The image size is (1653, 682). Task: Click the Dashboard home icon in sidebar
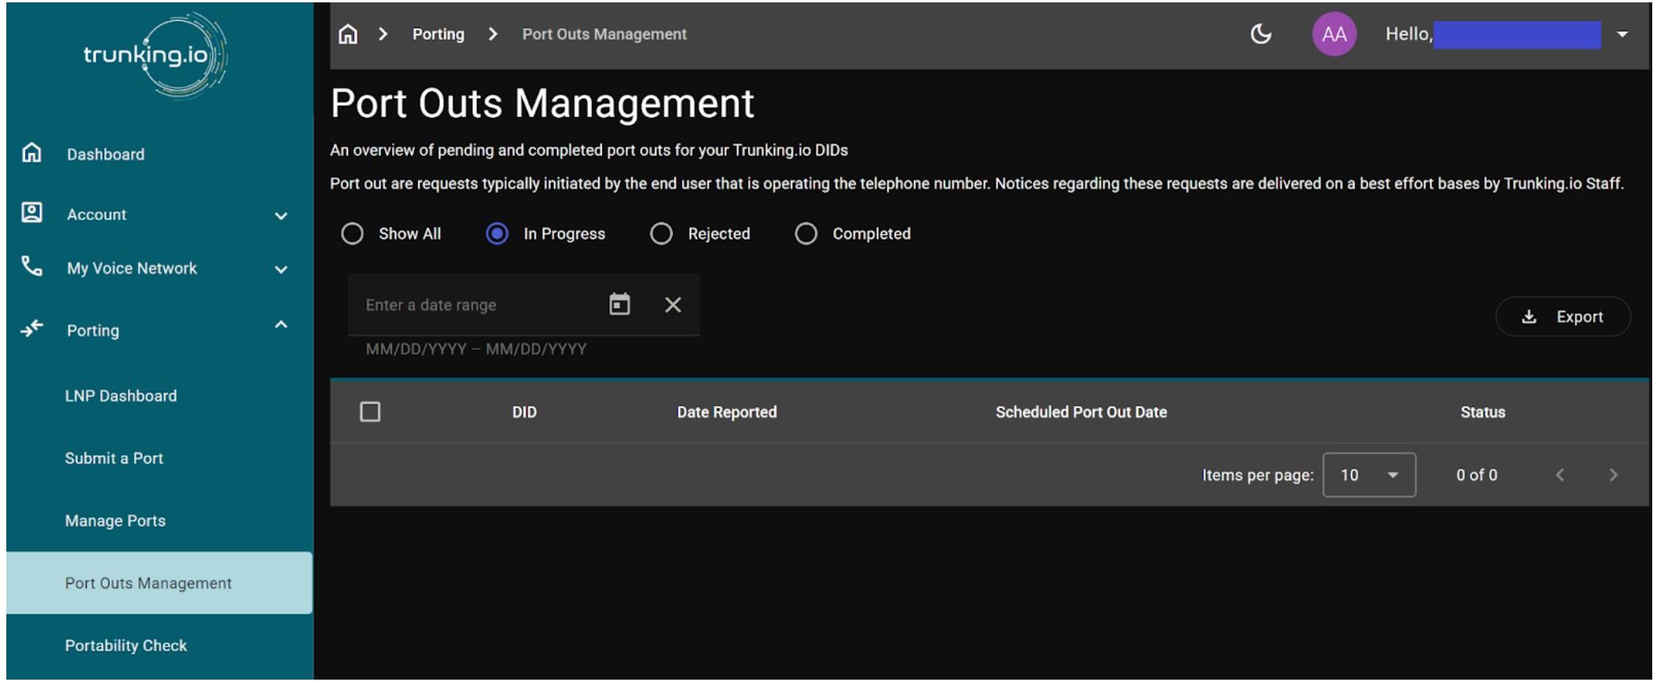pyautogui.click(x=32, y=153)
